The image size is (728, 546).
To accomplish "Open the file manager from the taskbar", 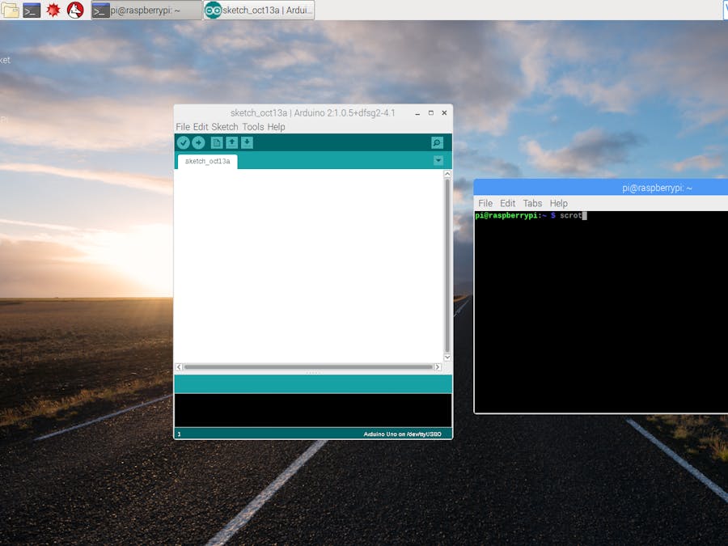I will pos(11,10).
